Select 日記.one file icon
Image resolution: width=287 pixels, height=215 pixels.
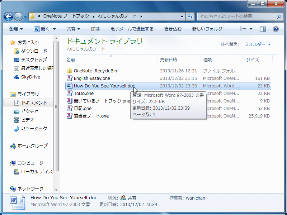pos(69,108)
